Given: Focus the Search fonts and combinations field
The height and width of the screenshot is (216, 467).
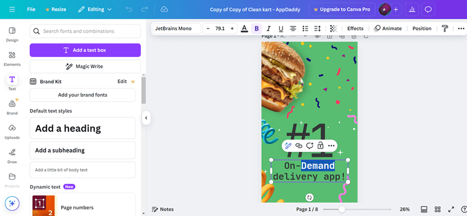Looking at the screenshot, I should click(x=85, y=31).
